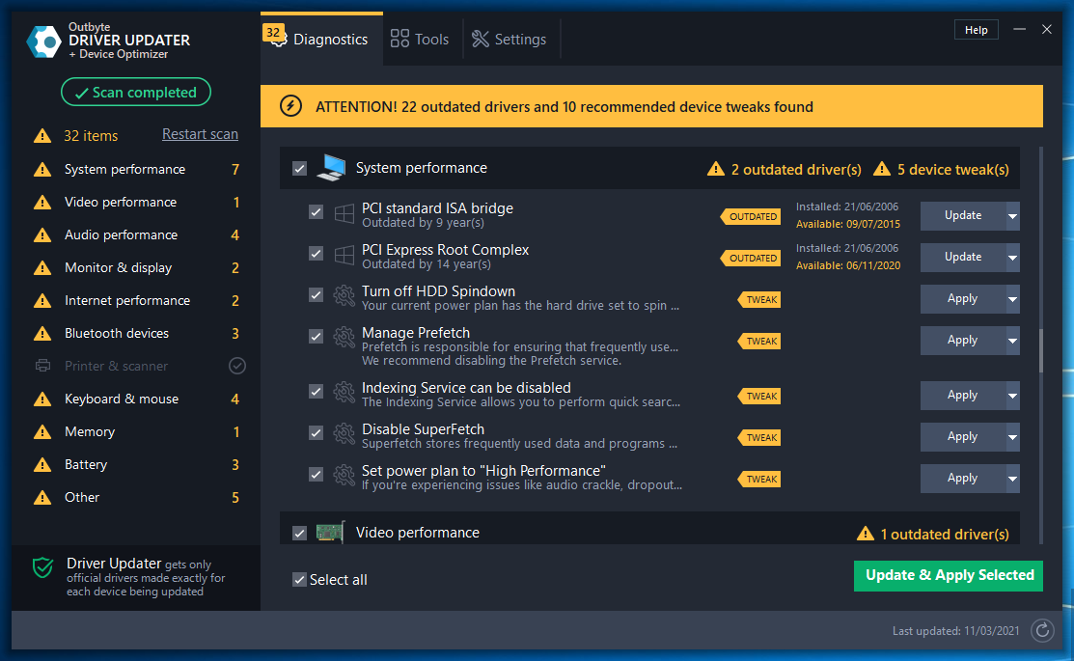Click the warning icon beside Battery
1074x661 pixels.
coord(42,465)
